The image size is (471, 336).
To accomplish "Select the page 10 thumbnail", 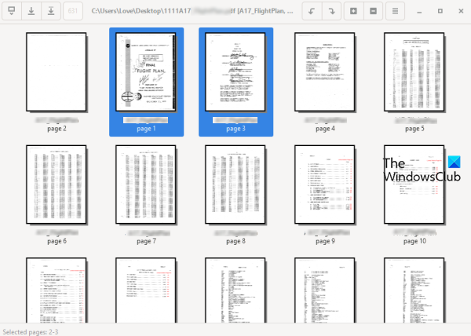I will click(414, 184).
